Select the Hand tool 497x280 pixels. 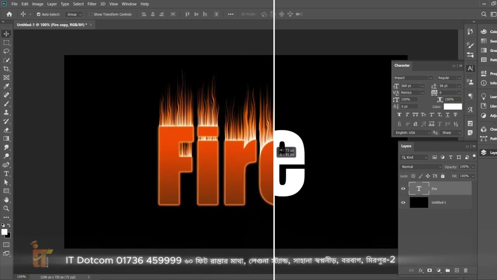click(x=6, y=199)
